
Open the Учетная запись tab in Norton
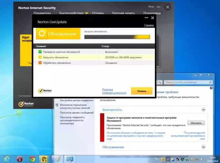pos(124,13)
